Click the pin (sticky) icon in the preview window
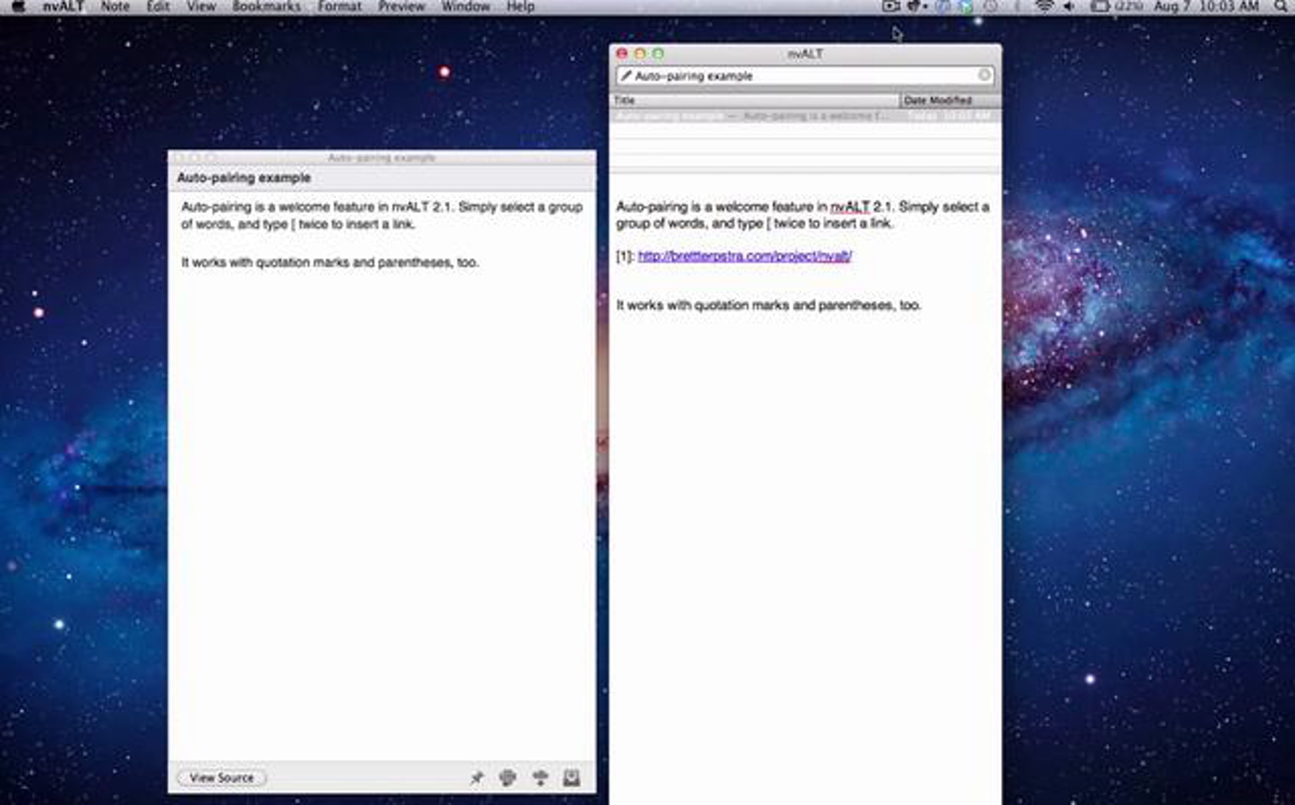The width and height of the screenshot is (1295, 805). [477, 778]
